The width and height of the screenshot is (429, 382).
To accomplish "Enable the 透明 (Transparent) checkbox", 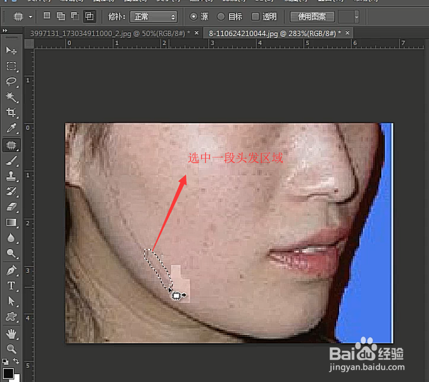I will pos(255,16).
